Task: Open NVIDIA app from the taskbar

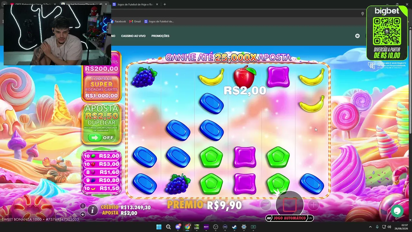Action: (x=197, y=227)
